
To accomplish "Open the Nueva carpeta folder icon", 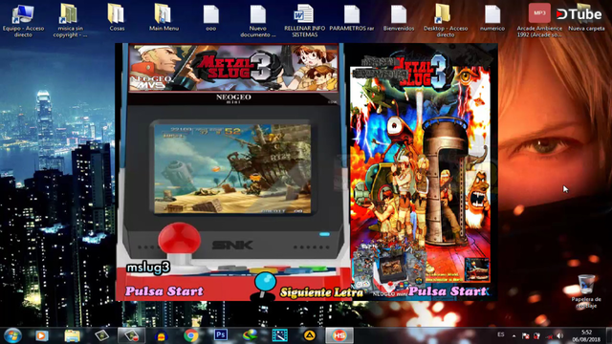I will [585, 17].
